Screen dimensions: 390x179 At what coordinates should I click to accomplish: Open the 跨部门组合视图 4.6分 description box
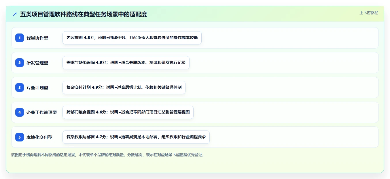pyautogui.click(x=128, y=112)
